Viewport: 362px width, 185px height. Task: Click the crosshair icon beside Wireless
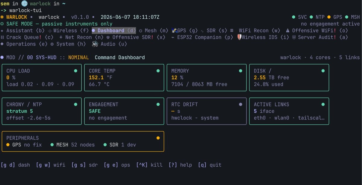50,31
